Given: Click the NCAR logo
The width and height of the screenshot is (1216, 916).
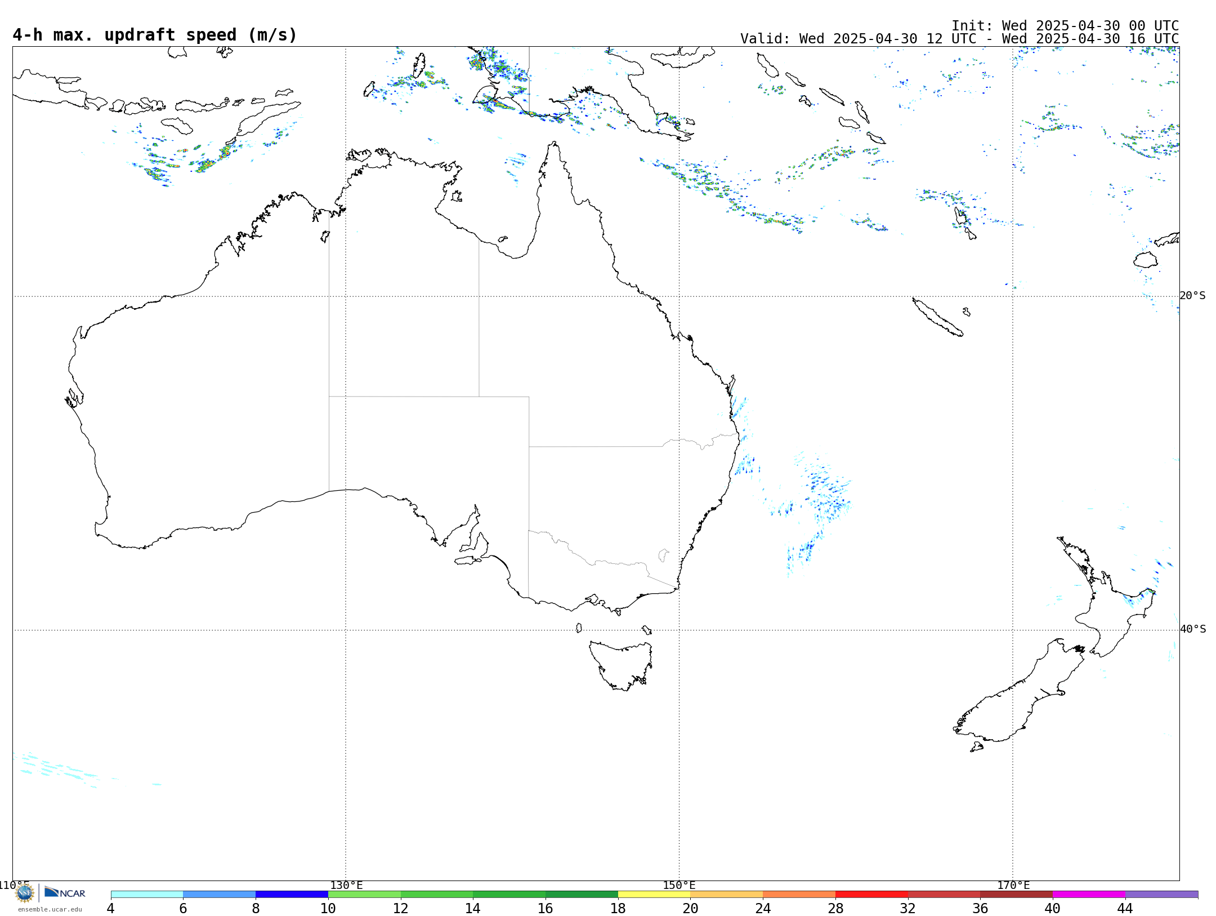Looking at the screenshot, I should point(65,893).
